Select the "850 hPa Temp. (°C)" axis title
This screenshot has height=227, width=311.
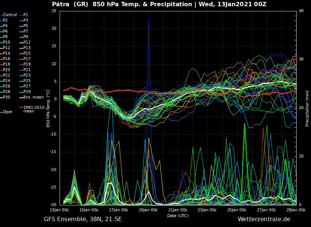pyautogui.click(x=48, y=108)
